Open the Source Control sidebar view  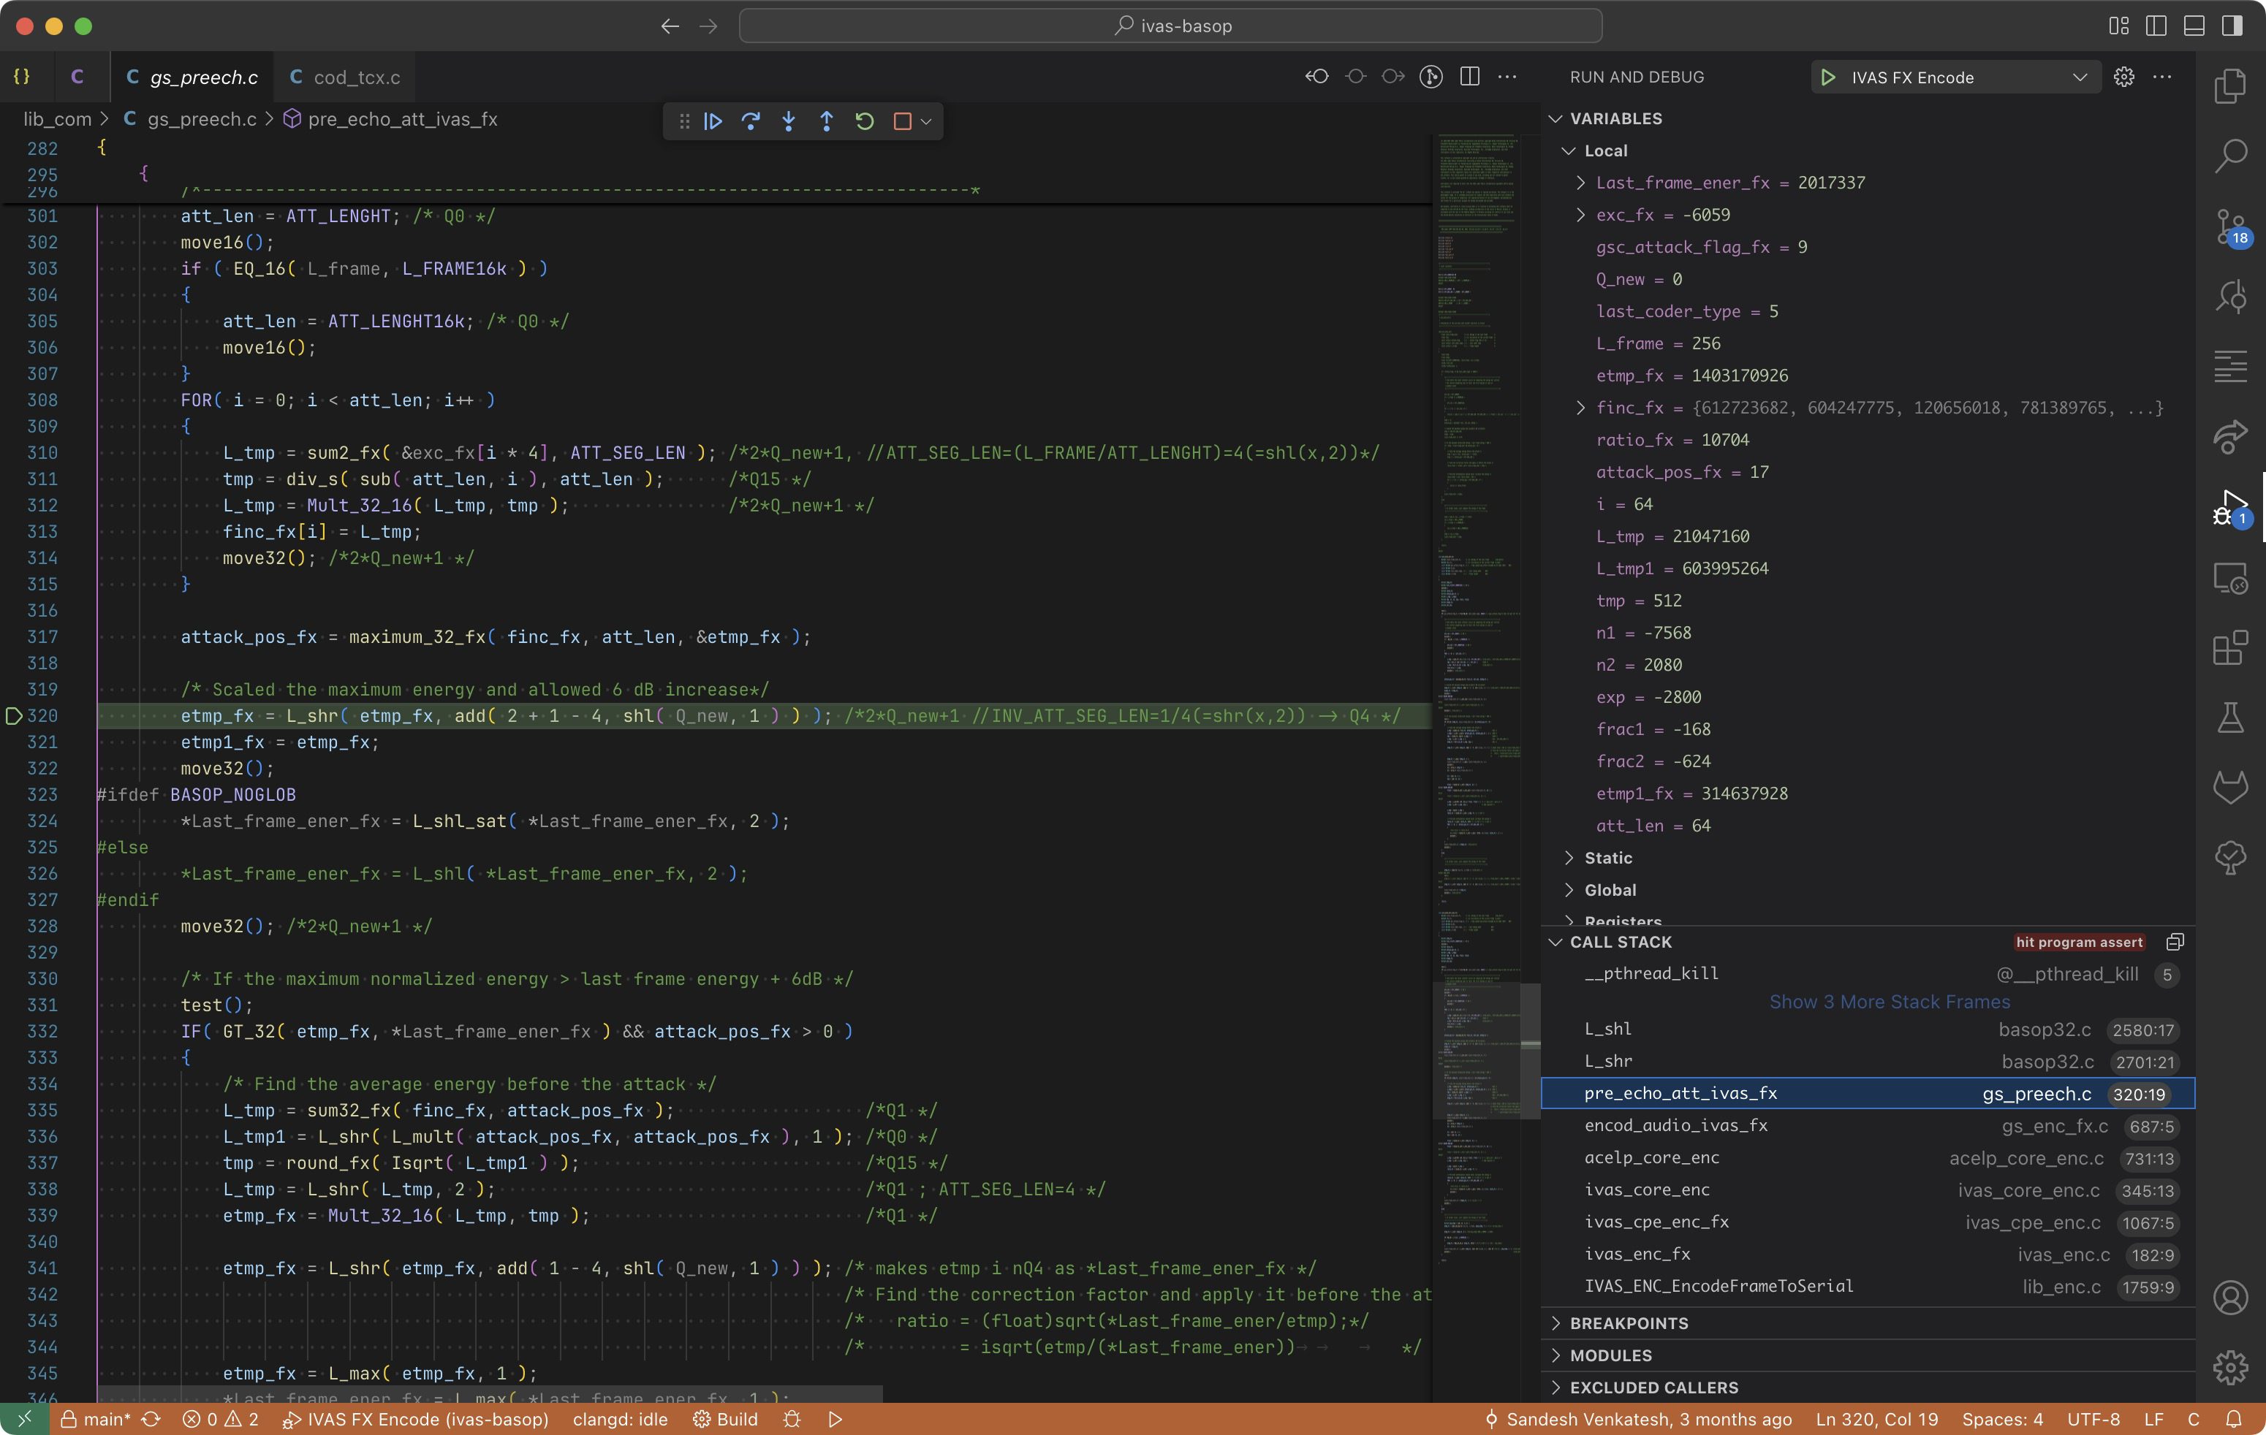tap(2230, 227)
